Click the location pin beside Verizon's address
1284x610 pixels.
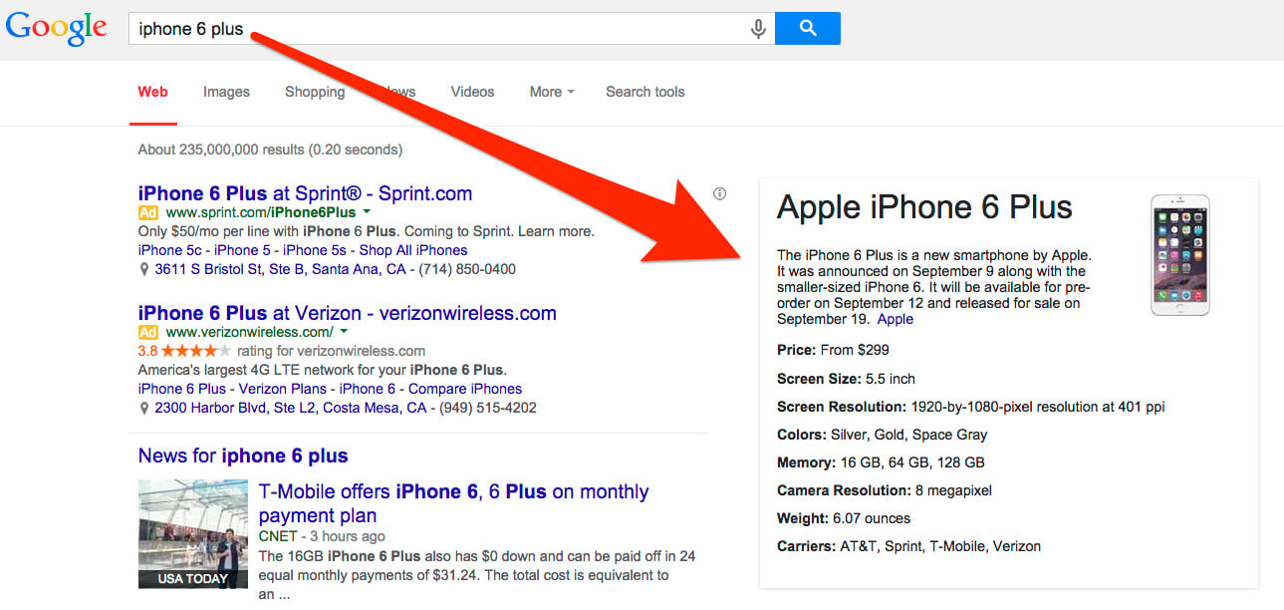(x=142, y=407)
